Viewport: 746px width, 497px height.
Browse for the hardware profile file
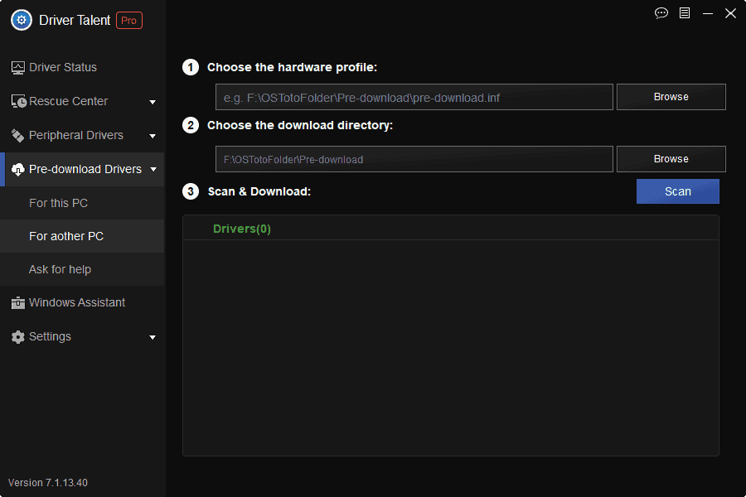point(671,97)
